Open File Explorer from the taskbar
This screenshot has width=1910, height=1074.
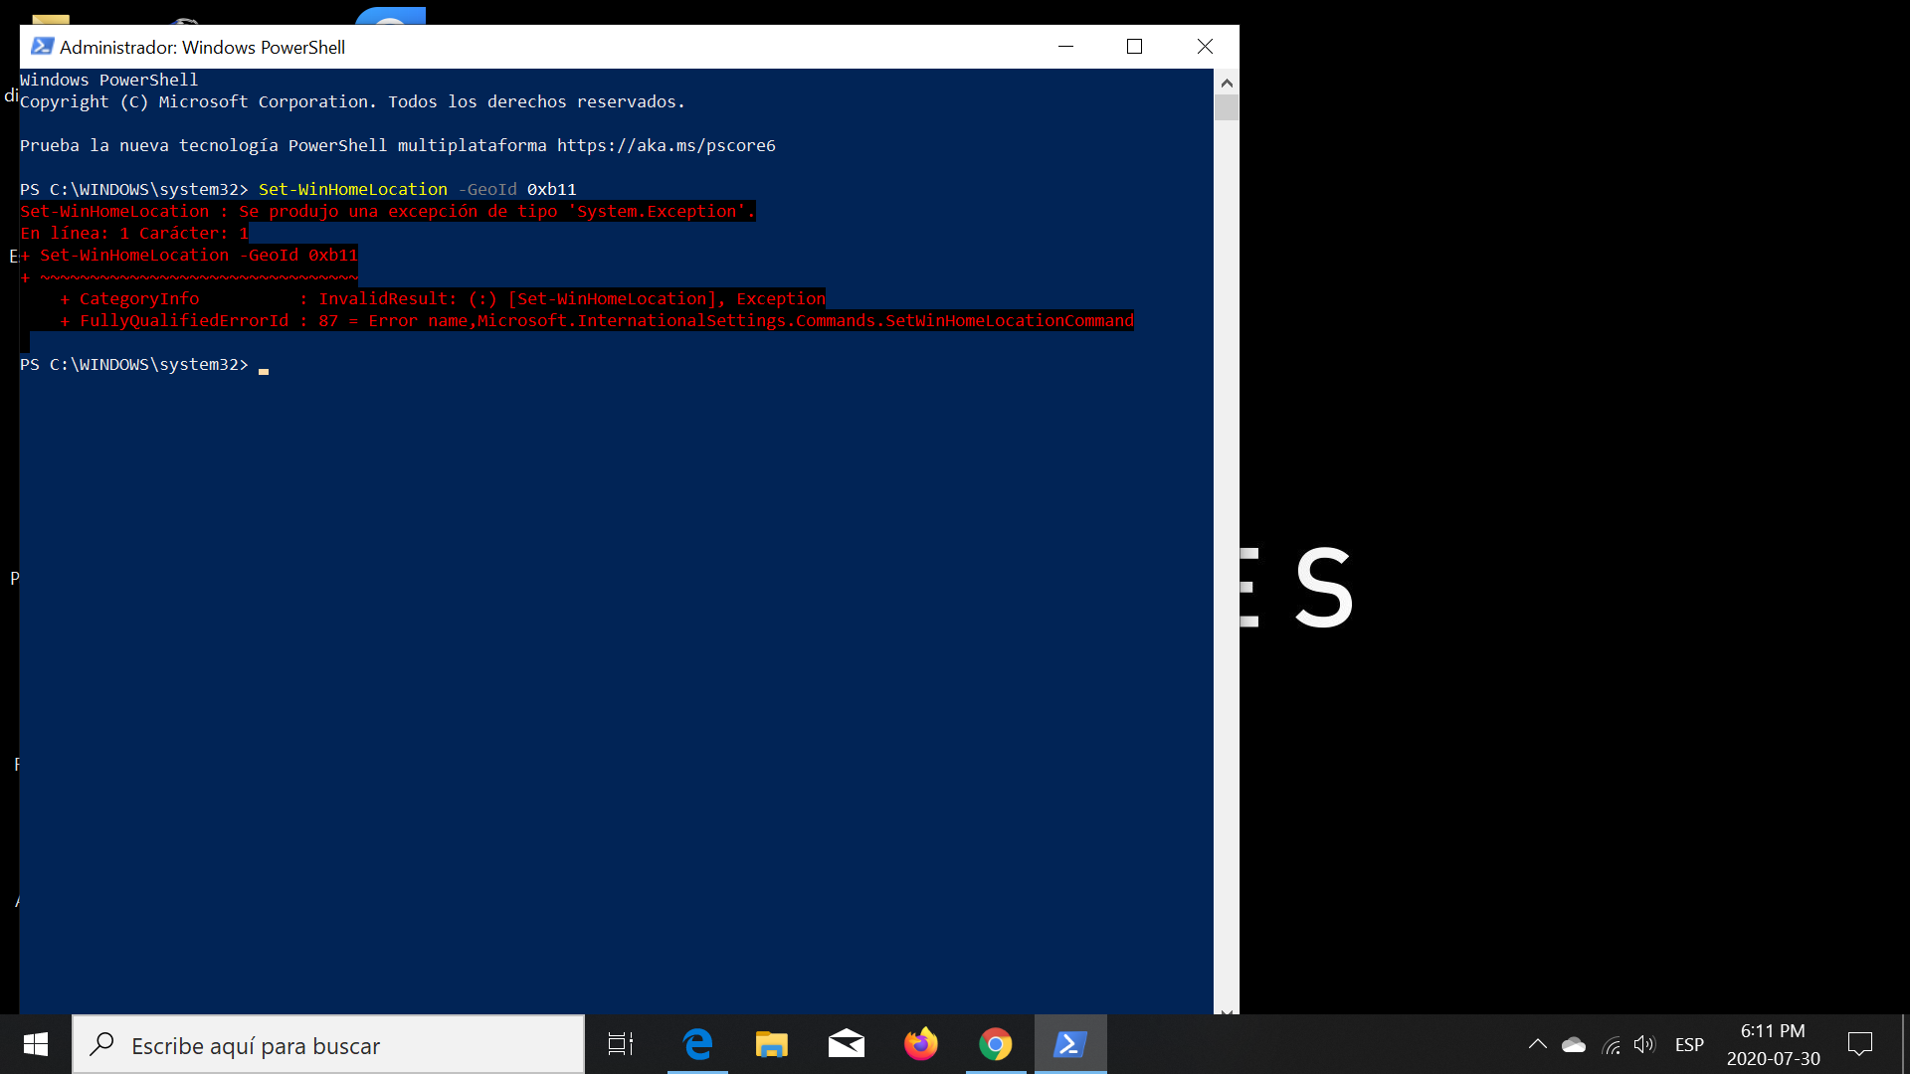(772, 1044)
